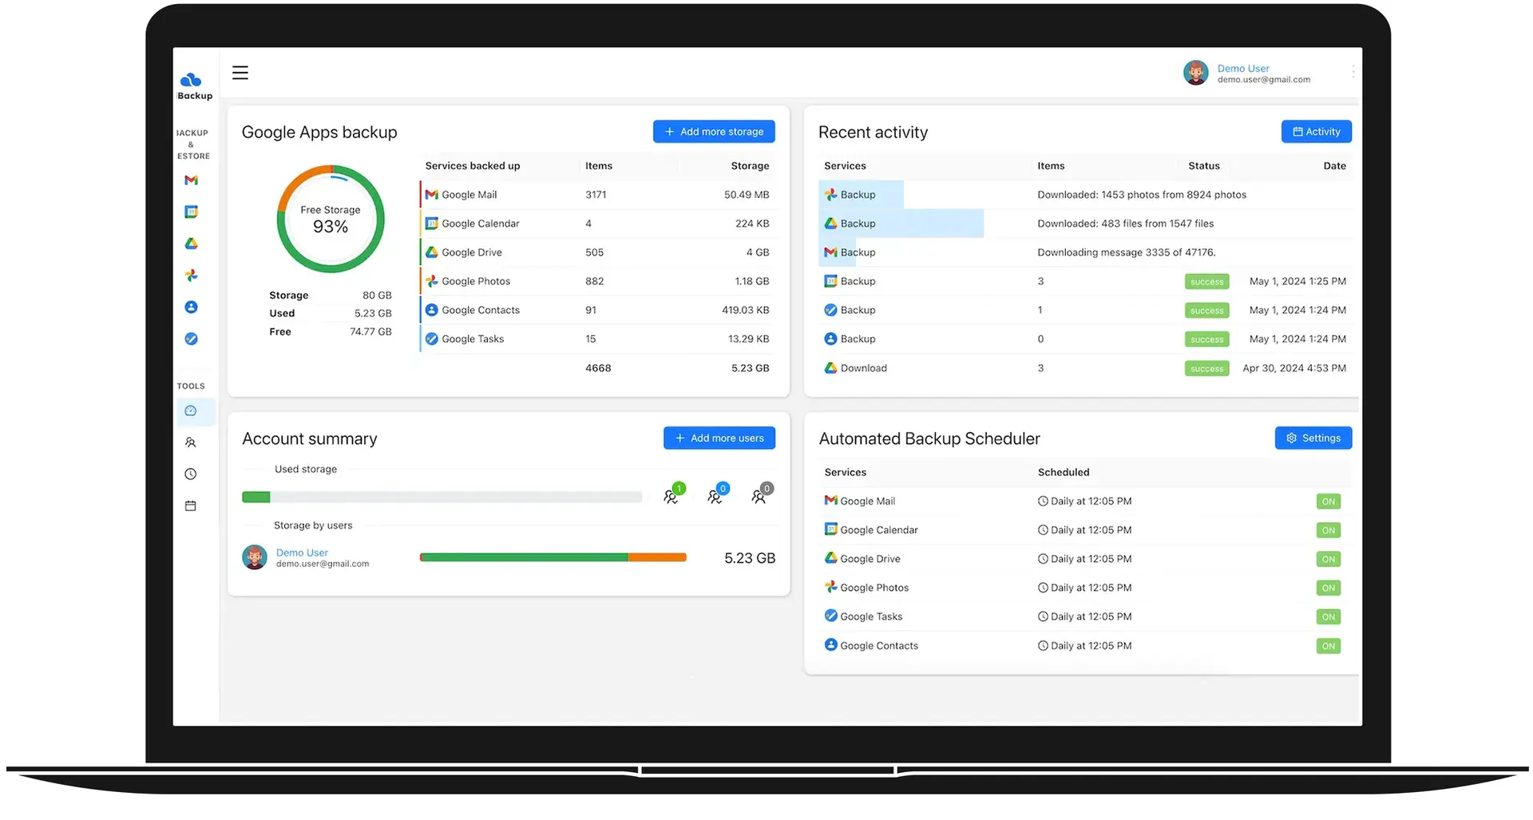
Task: Toggle Google Tasks schedule ON switch
Action: point(1328,616)
